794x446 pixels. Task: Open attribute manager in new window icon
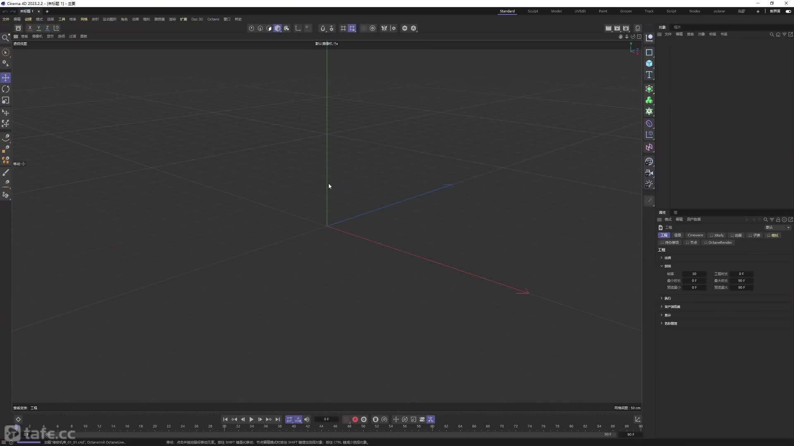click(x=791, y=220)
